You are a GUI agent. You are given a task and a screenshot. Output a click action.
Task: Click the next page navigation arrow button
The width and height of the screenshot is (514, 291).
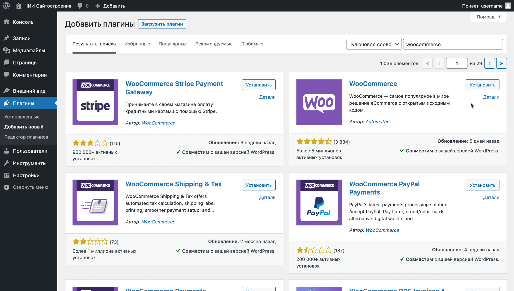(x=490, y=64)
